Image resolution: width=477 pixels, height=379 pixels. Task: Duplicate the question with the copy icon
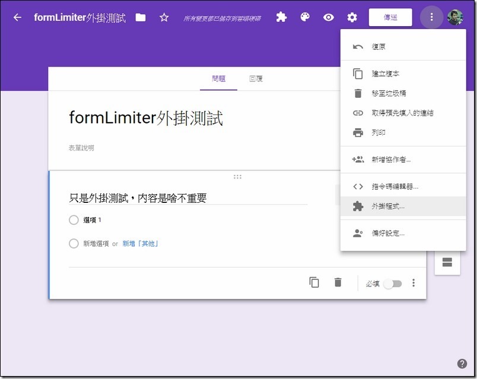click(314, 282)
